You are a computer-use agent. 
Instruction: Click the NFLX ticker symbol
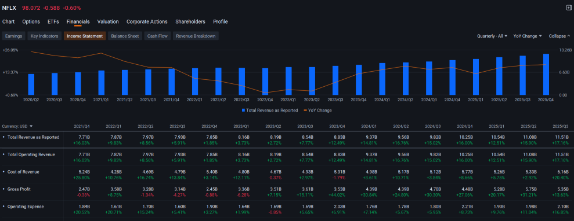(x=9, y=8)
